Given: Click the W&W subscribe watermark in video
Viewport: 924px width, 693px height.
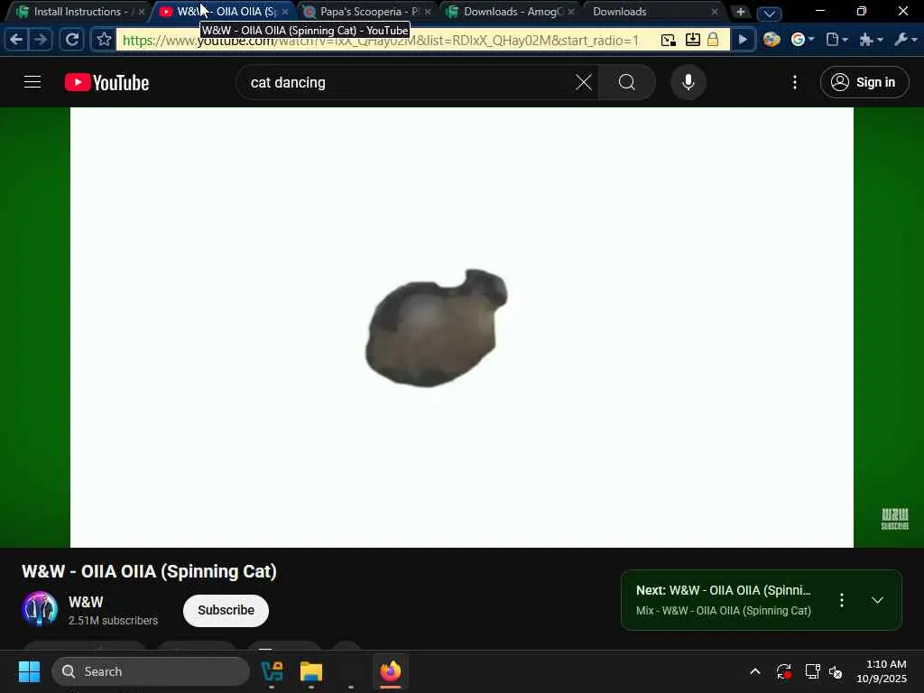Looking at the screenshot, I should [894, 519].
